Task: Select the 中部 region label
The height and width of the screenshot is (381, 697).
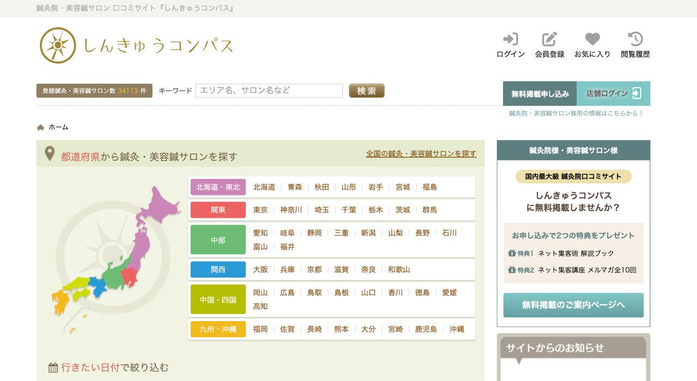Action: click(x=218, y=239)
